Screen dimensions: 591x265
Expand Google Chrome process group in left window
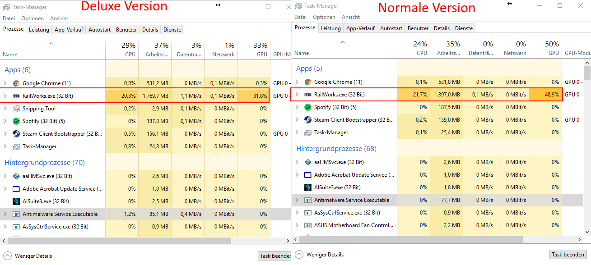[x=5, y=83]
